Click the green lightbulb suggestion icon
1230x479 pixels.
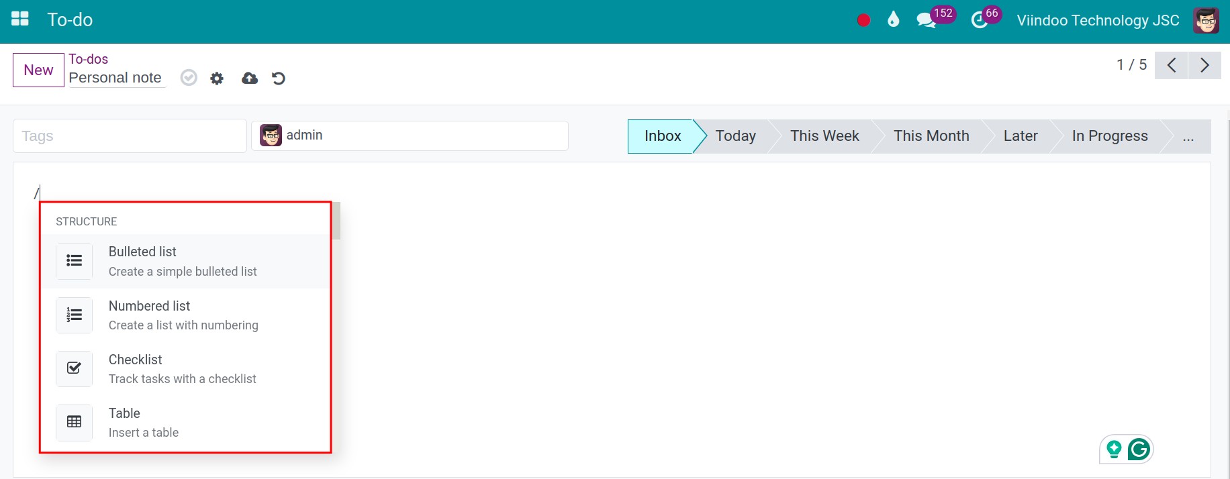(x=1114, y=449)
